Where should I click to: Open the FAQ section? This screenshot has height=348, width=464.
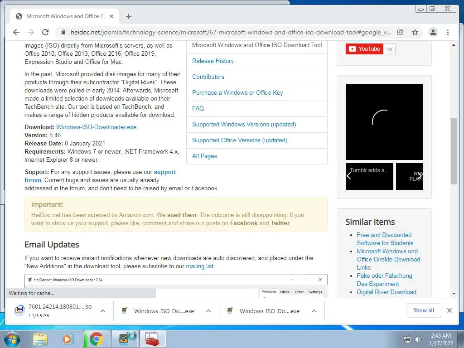[x=198, y=108]
